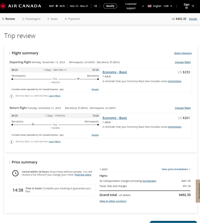Open the Sign in dropdown
This screenshot has height=223, width=200.
point(189,6)
